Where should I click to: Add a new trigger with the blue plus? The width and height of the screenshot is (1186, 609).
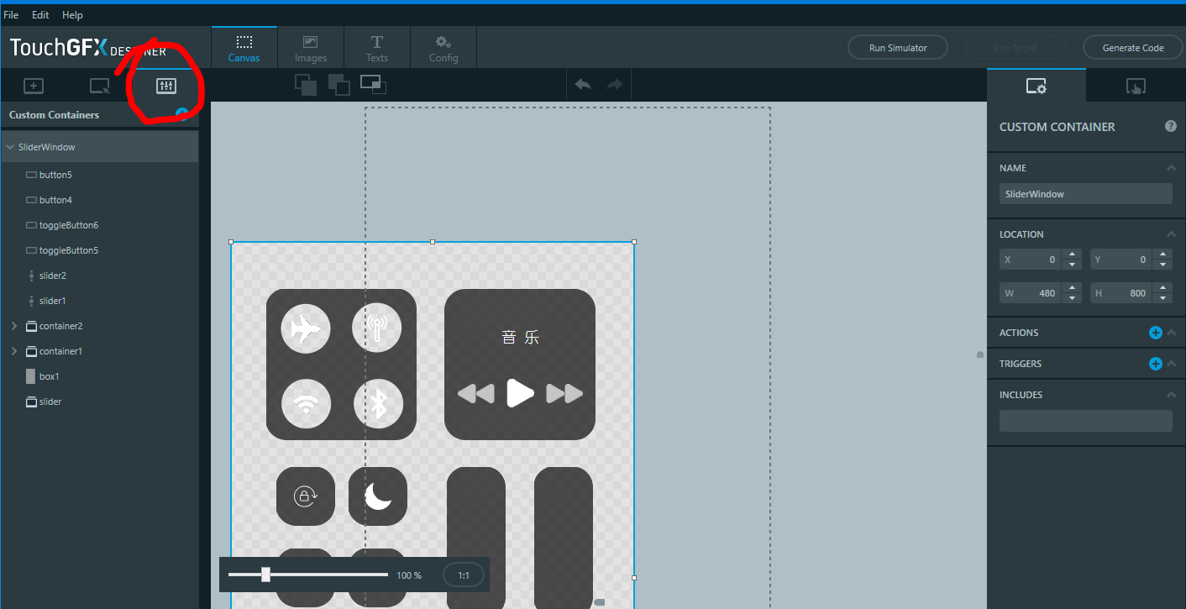point(1156,364)
